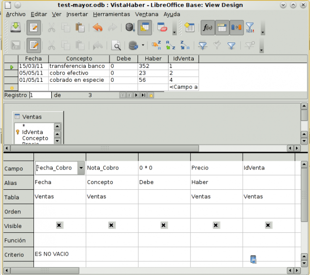
Task: Click the IdVenta column header in results
Action: pos(184,59)
